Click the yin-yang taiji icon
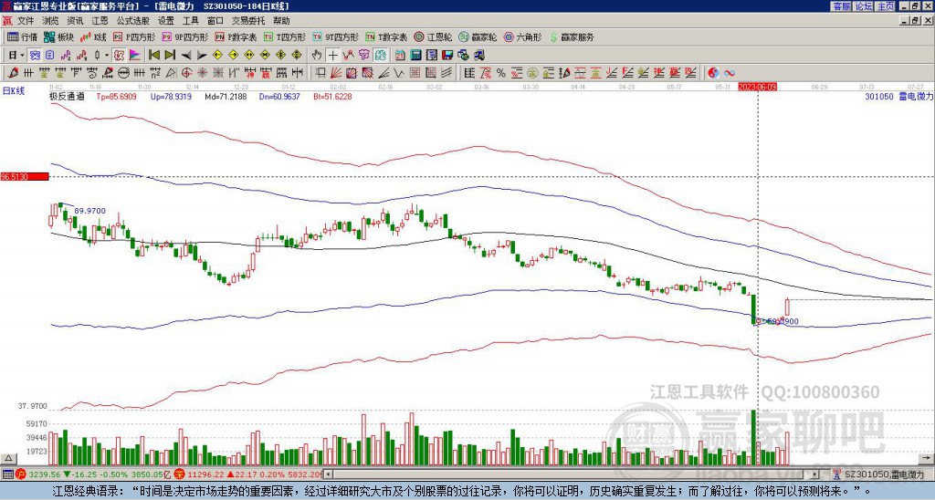 (x=713, y=73)
